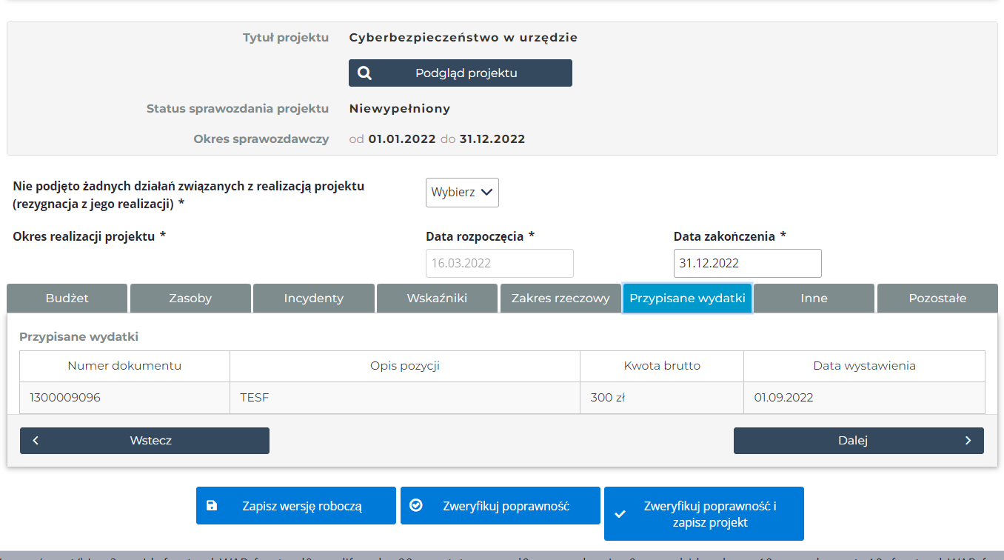
Task: Click the left chevron icon on Wstecz
Action: click(x=36, y=441)
